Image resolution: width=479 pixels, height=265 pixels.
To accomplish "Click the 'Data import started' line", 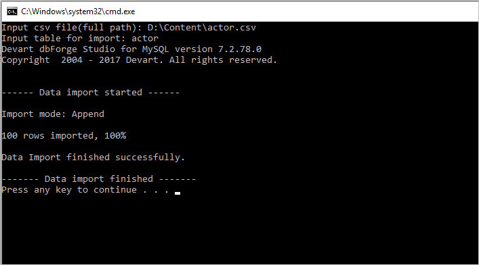I will point(90,93).
